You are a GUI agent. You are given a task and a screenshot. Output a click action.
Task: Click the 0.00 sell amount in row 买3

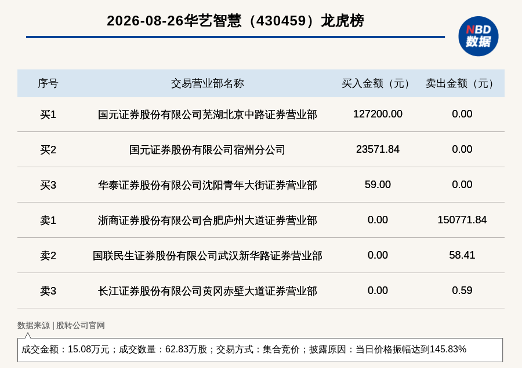click(x=462, y=185)
